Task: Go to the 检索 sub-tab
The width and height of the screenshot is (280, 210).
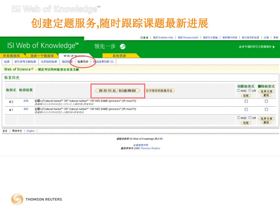Action: pyautogui.click(x=7, y=62)
